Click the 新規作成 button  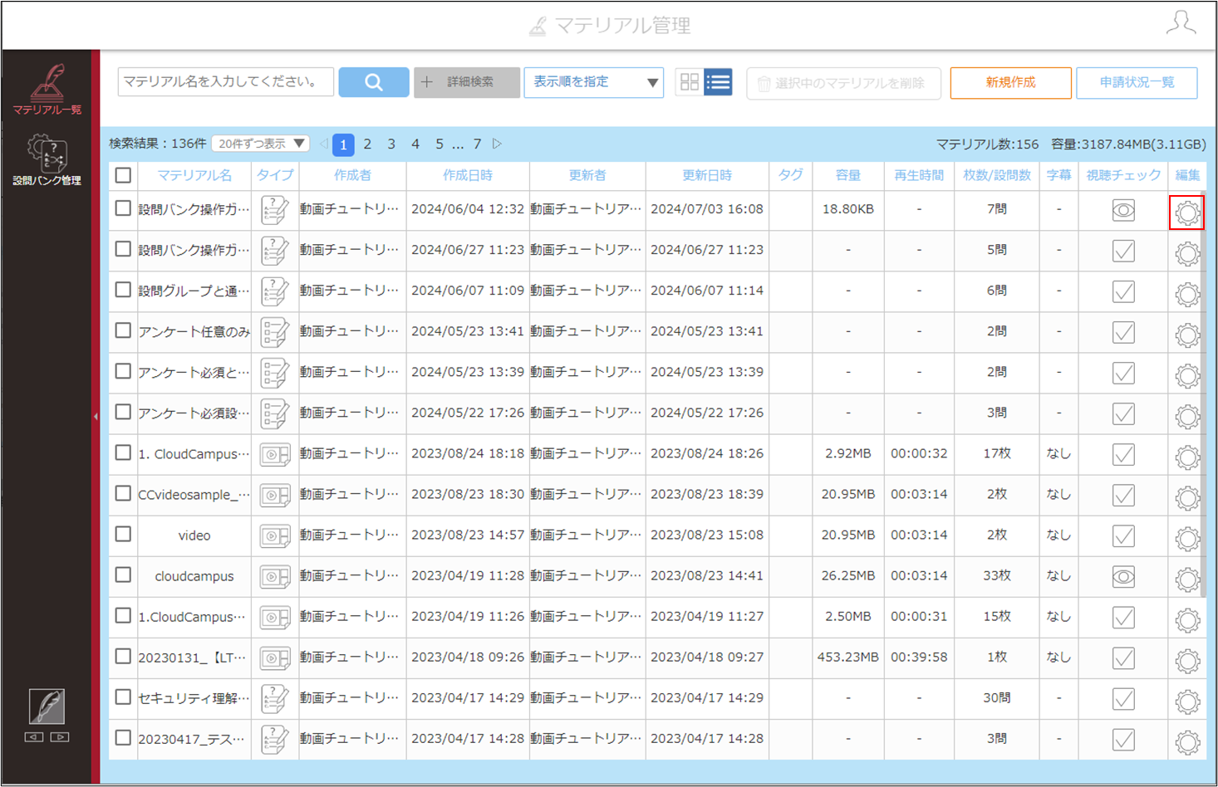(1010, 83)
